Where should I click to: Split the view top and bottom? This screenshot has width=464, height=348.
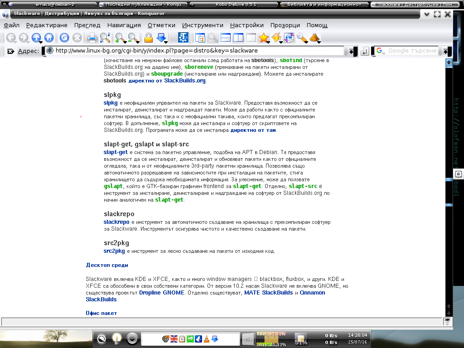tap(226, 38)
